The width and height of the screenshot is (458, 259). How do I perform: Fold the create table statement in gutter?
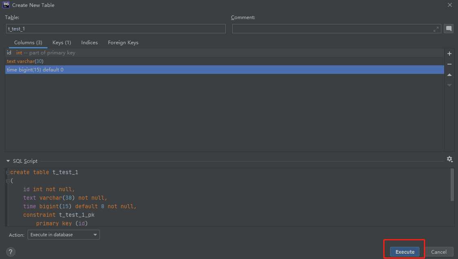(8, 172)
